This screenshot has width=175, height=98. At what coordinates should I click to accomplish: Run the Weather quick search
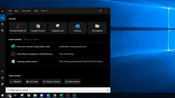coord(16,82)
